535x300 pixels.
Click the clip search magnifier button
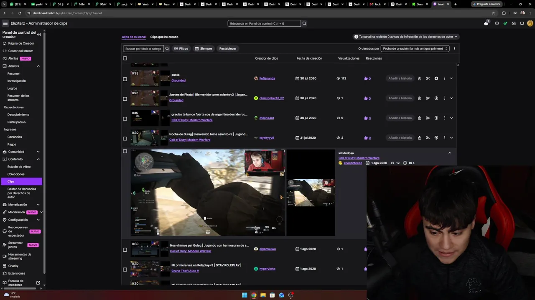(167, 48)
